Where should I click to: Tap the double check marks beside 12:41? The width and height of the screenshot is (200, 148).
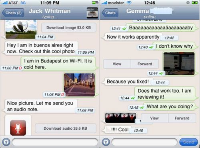click(x=124, y=29)
